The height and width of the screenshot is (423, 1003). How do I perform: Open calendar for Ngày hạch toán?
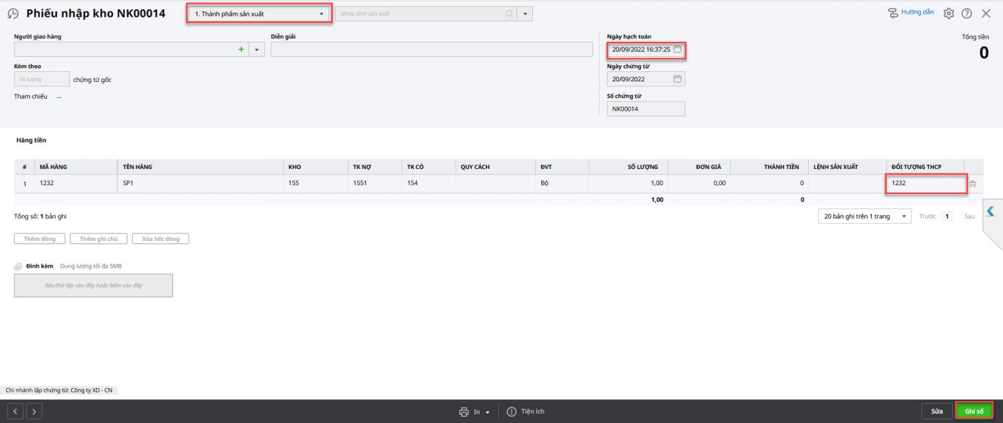pos(677,49)
